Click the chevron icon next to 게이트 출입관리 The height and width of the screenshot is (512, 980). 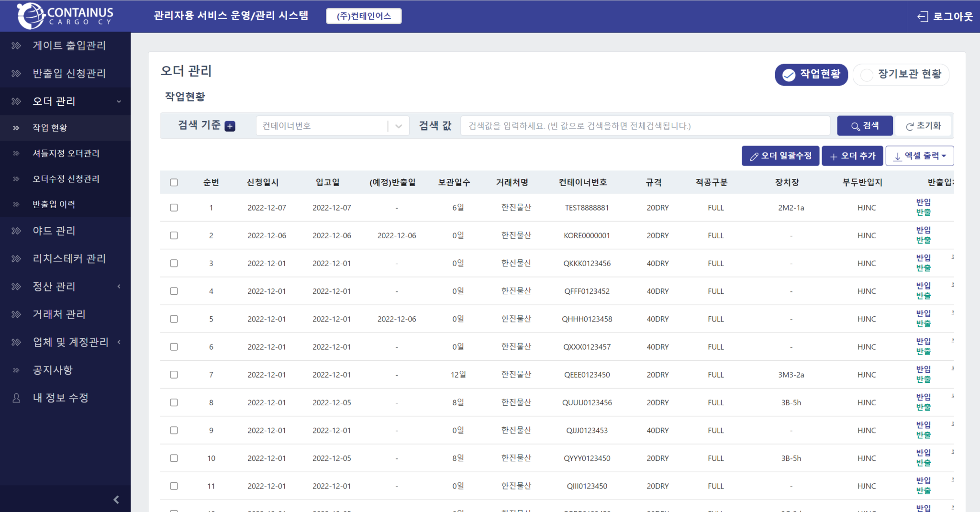coord(16,45)
